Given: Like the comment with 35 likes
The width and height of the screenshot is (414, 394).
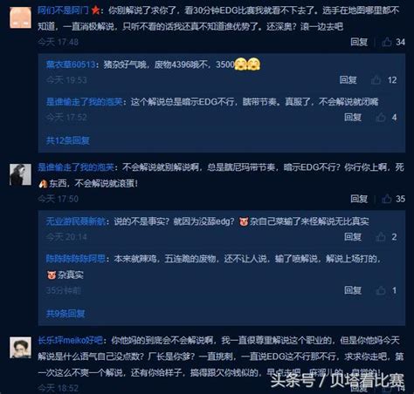Looking at the screenshot, I should pos(387,199).
